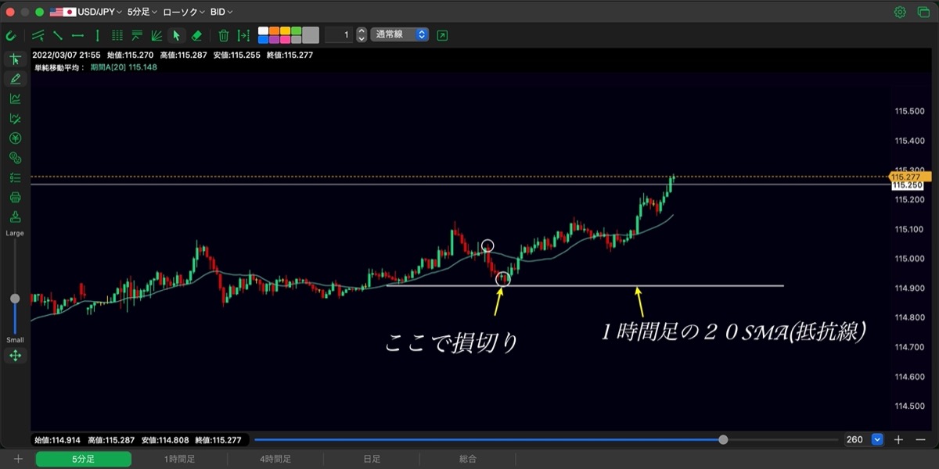Viewport: 939px width, 469px height.
Task: Pick the white color swatch
Action: [263, 31]
